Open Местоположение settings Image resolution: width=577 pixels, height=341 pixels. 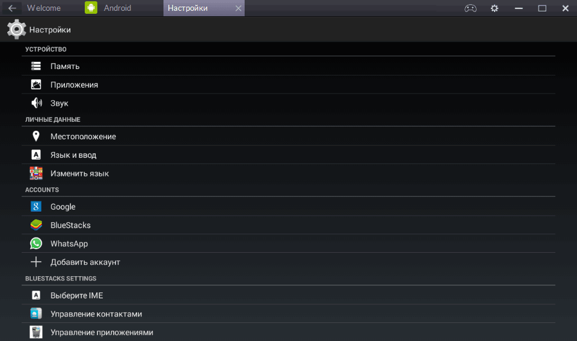288,136
